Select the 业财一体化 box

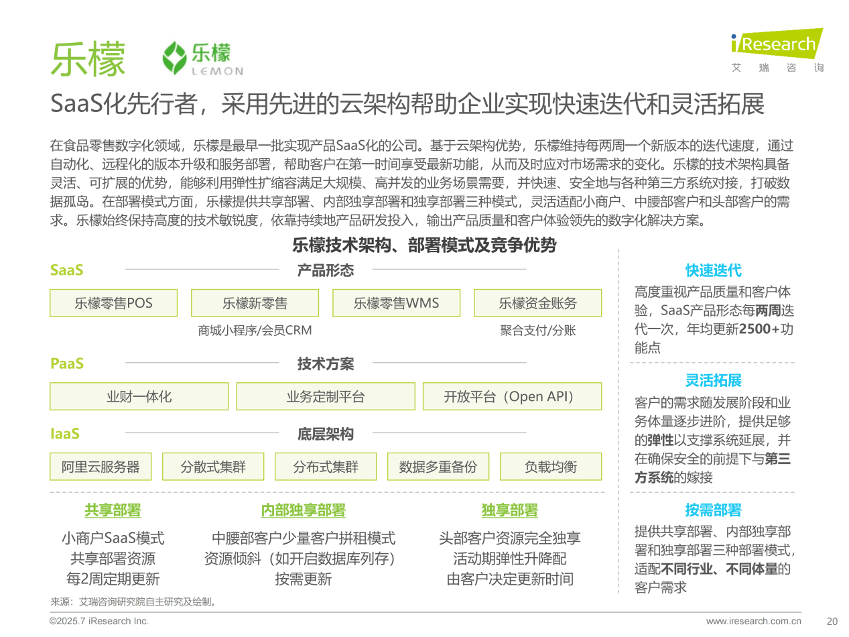tap(139, 396)
